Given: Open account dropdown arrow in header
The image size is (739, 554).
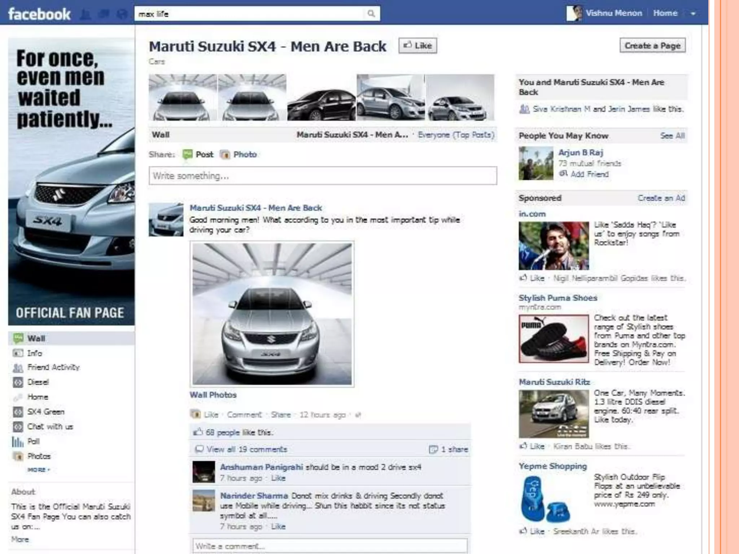Looking at the screenshot, I should click(x=693, y=14).
